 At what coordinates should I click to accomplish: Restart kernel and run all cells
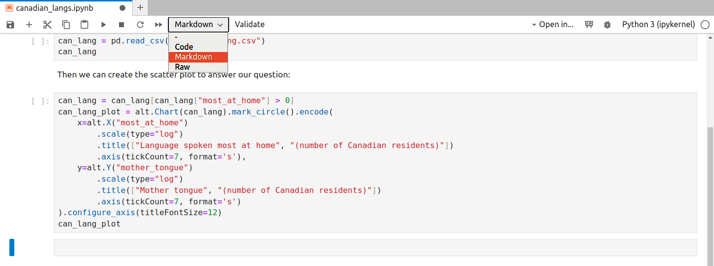coord(159,25)
